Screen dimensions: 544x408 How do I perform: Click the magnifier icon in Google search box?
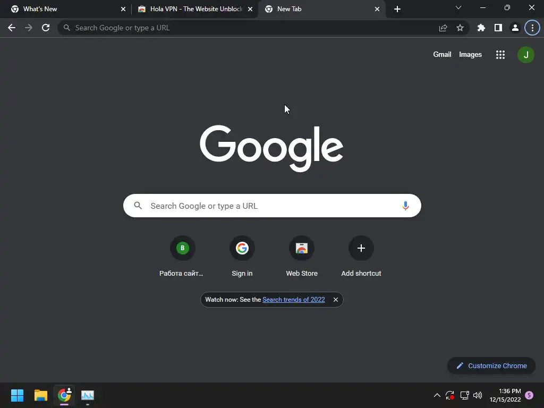[x=138, y=206]
